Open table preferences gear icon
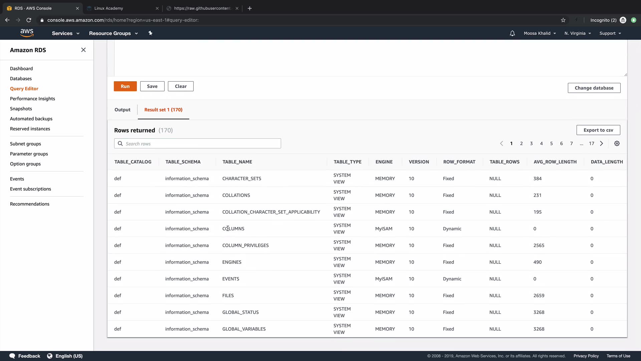The width and height of the screenshot is (641, 361). (x=617, y=143)
